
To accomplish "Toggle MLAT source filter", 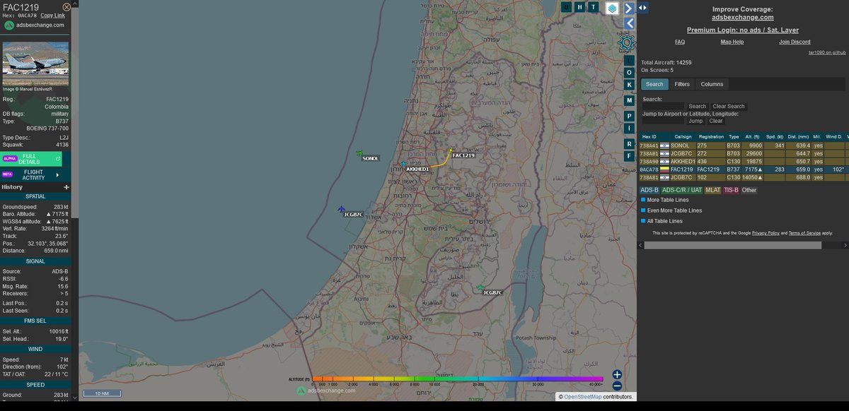I will coord(712,190).
